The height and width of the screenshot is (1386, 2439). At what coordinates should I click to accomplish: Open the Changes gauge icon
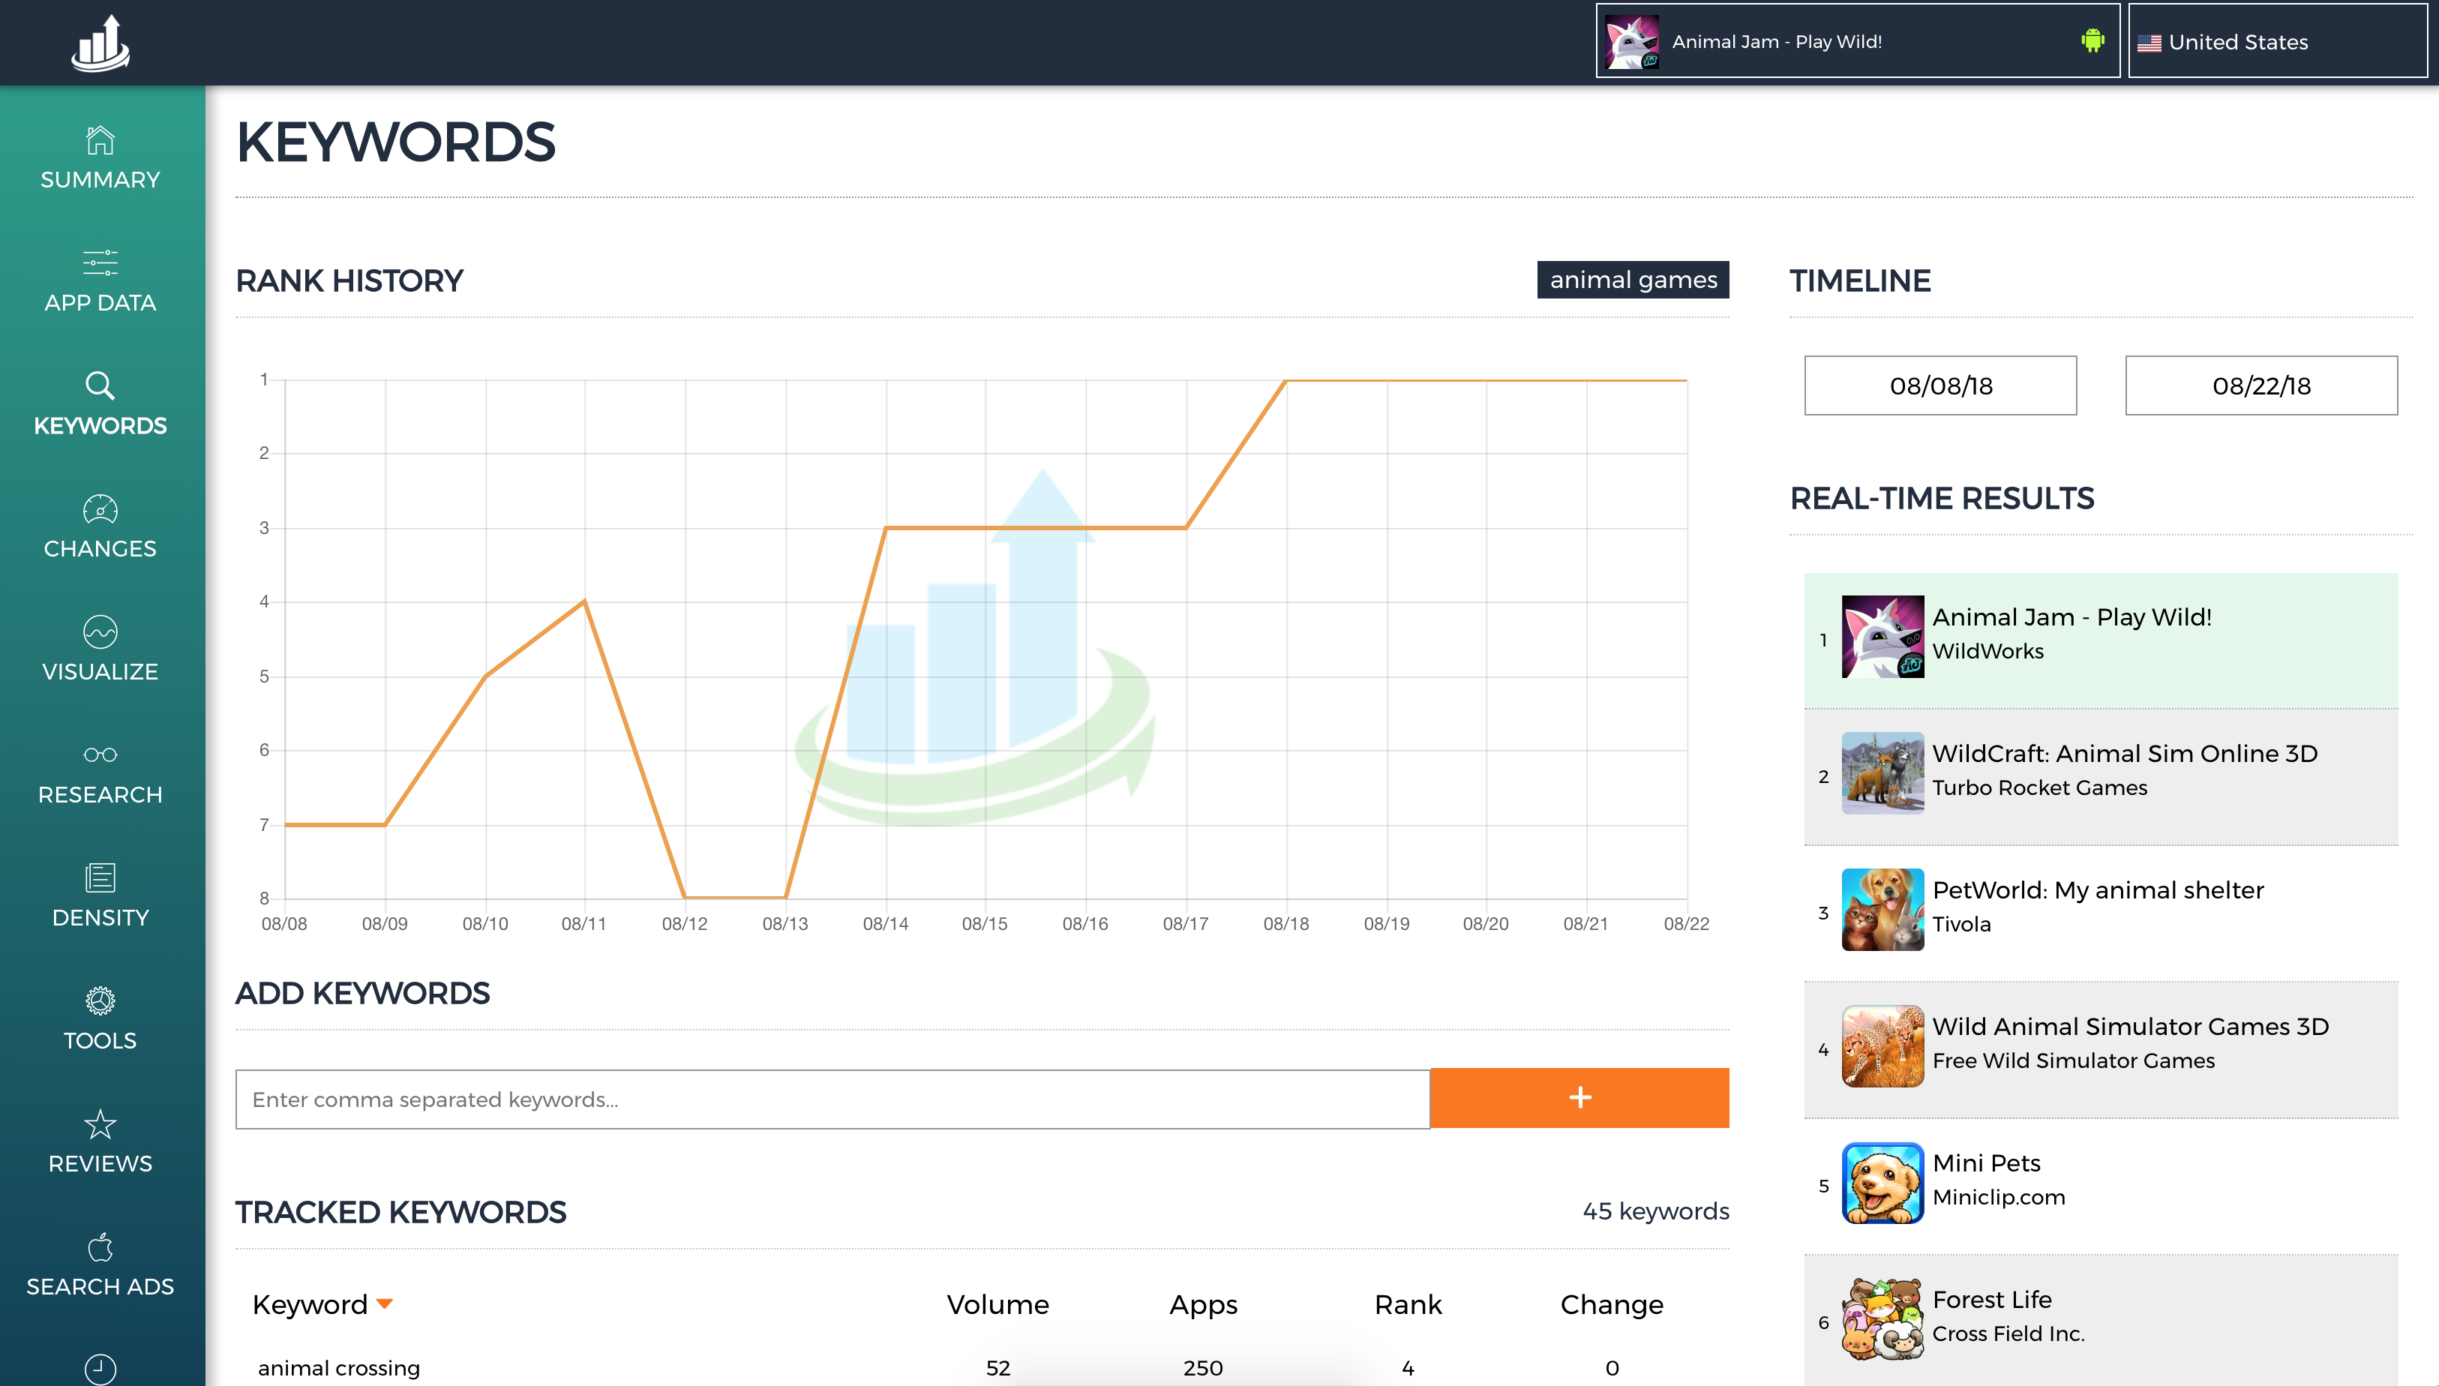(100, 509)
